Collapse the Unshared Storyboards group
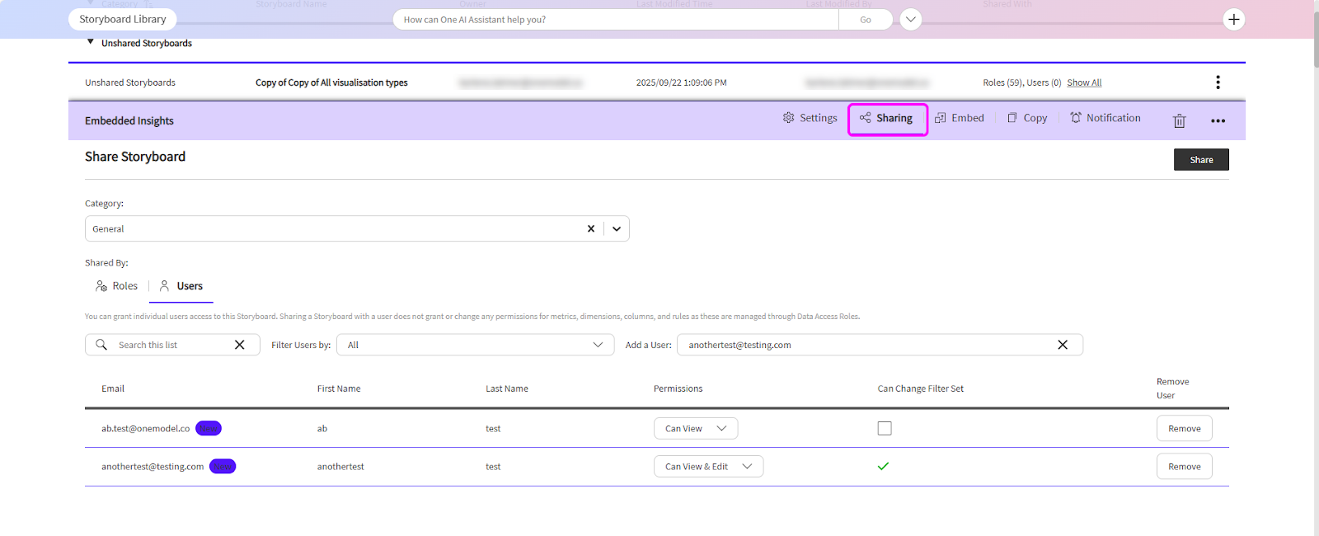1319x536 pixels. pyautogui.click(x=91, y=42)
